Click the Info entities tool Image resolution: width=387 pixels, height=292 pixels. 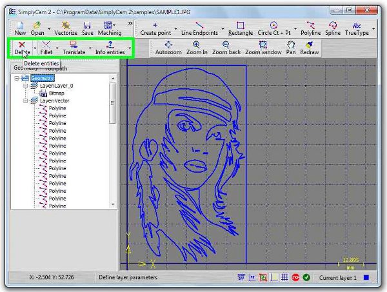pos(110,48)
